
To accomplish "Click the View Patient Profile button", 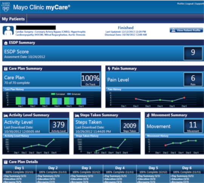I will coord(186,30).
